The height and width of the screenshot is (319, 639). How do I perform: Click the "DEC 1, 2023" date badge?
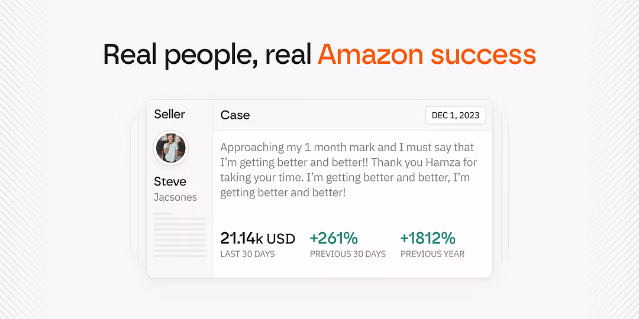[x=455, y=115]
